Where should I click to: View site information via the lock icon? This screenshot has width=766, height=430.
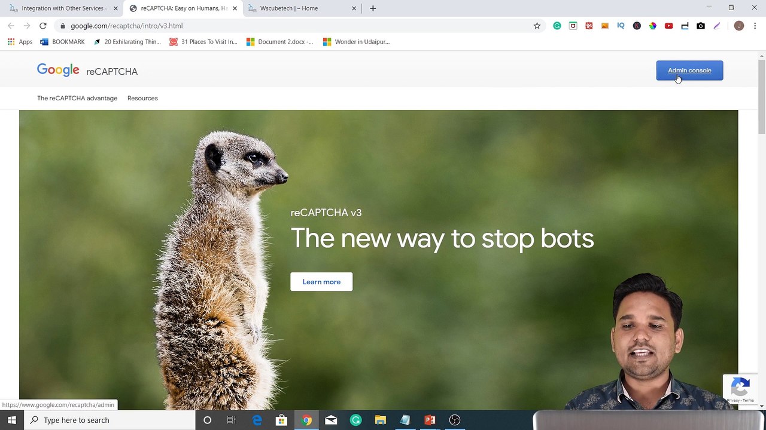62,26
